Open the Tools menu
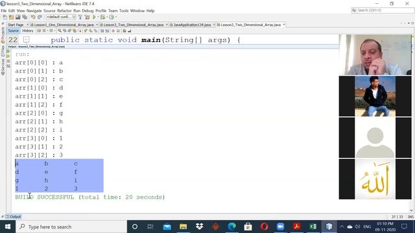This screenshot has width=415, height=233. pos(124,10)
